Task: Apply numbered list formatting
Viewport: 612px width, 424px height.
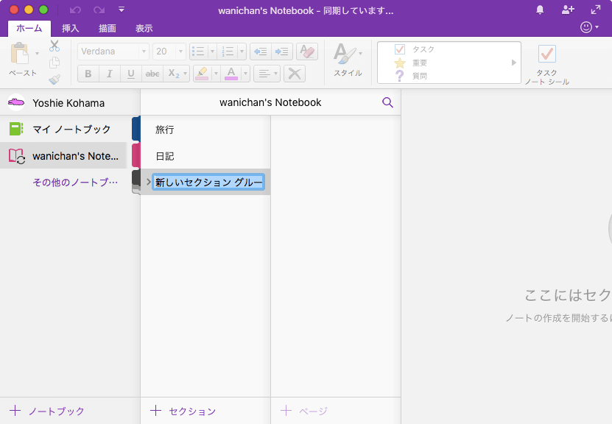Action: 228,52
